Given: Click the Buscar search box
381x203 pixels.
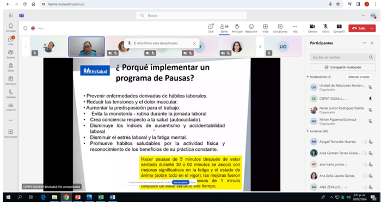Looking at the screenshot, I should coord(191,16).
